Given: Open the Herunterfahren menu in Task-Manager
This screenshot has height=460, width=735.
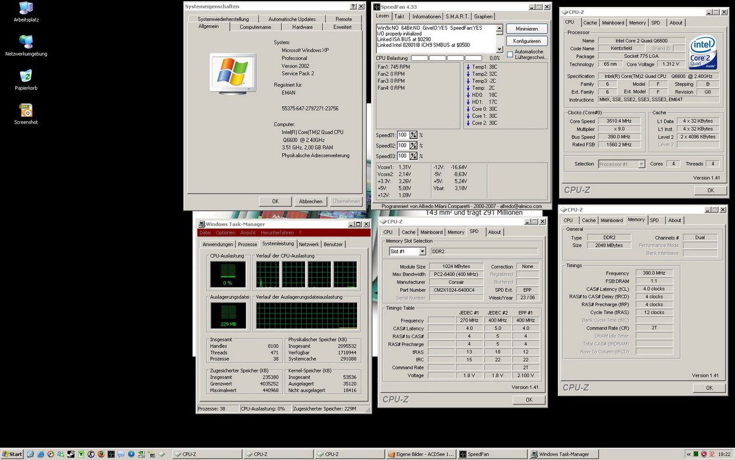Looking at the screenshot, I should [x=277, y=232].
